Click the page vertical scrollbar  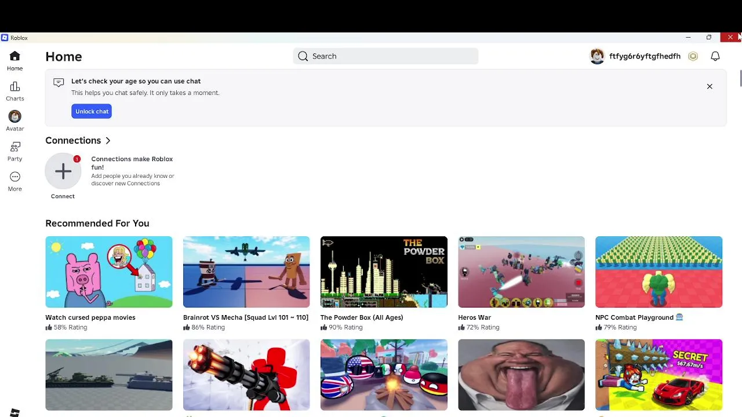pos(740,78)
